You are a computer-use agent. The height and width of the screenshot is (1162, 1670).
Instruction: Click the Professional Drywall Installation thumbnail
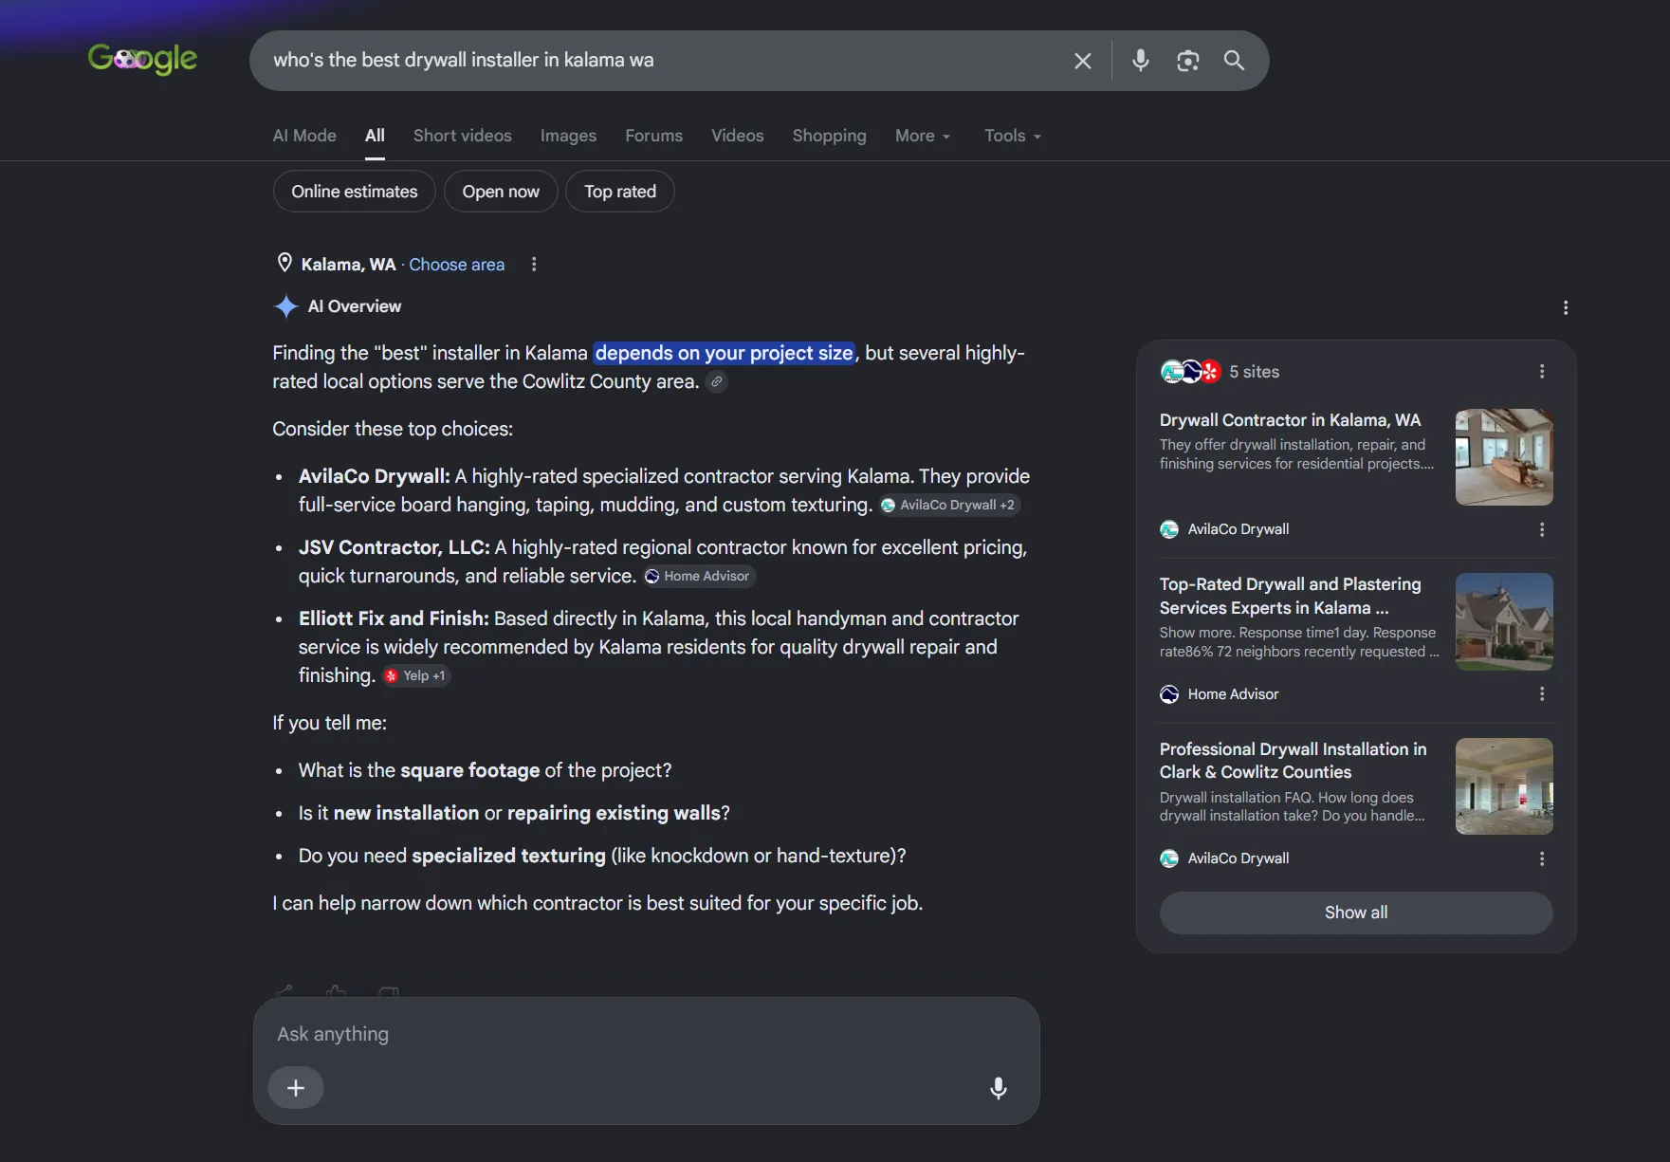(x=1504, y=786)
